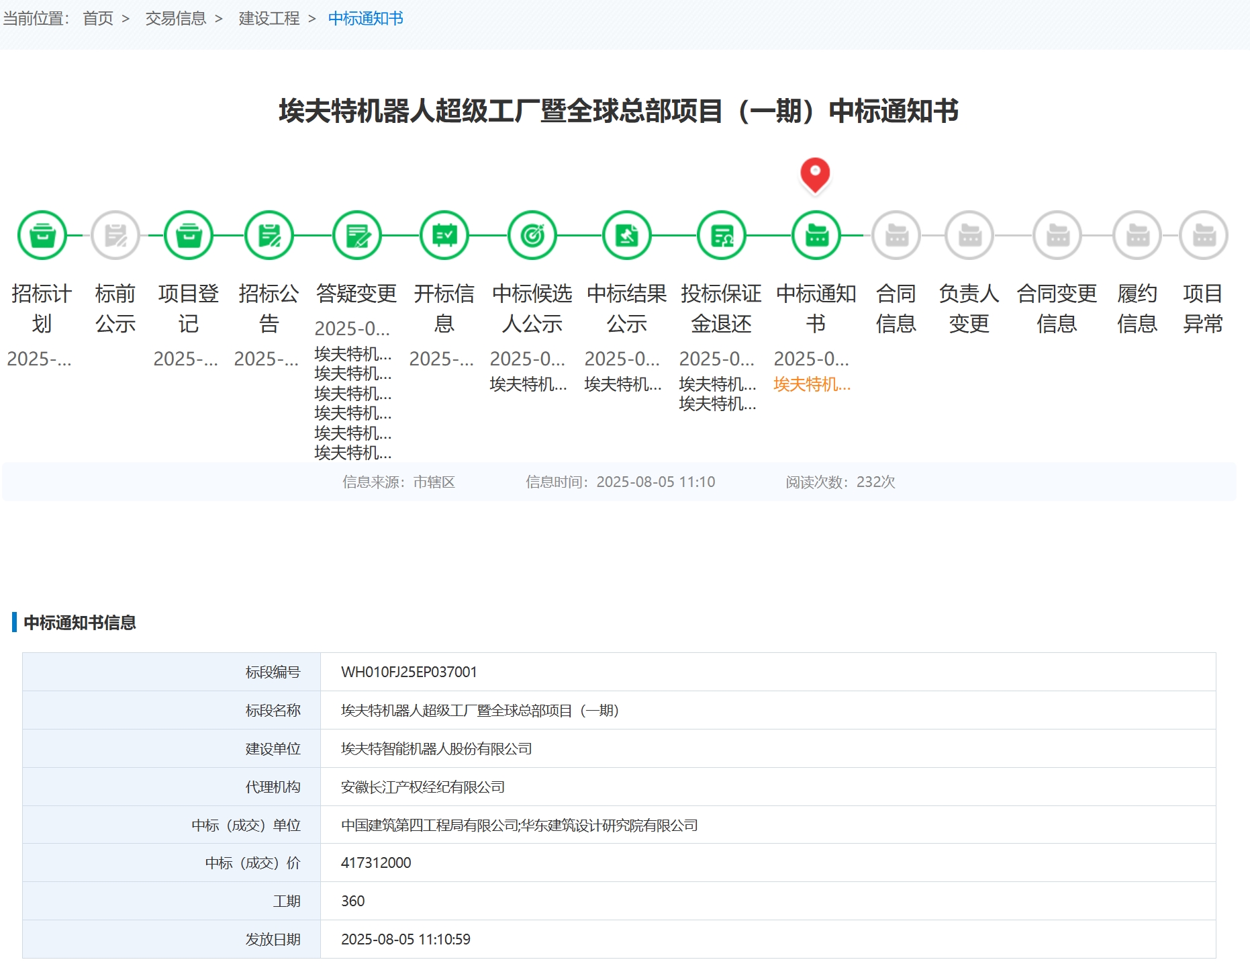Open second 埃夫特机... link under 投标保证金退还
Image resolution: width=1250 pixels, height=970 pixels.
(718, 404)
